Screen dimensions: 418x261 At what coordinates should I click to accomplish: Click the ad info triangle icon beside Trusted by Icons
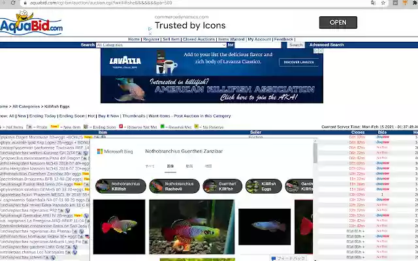point(150,29)
